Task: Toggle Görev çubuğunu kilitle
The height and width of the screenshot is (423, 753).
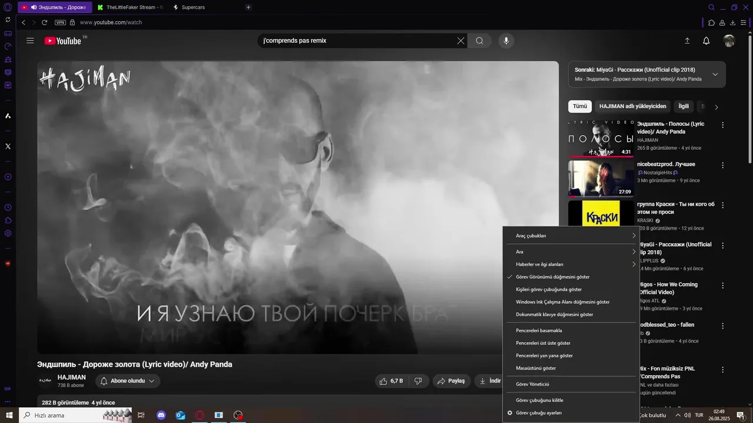Action: pyautogui.click(x=571, y=400)
